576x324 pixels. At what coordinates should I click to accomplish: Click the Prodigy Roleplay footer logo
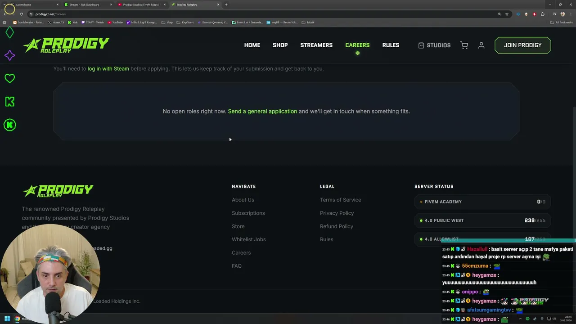(58, 191)
